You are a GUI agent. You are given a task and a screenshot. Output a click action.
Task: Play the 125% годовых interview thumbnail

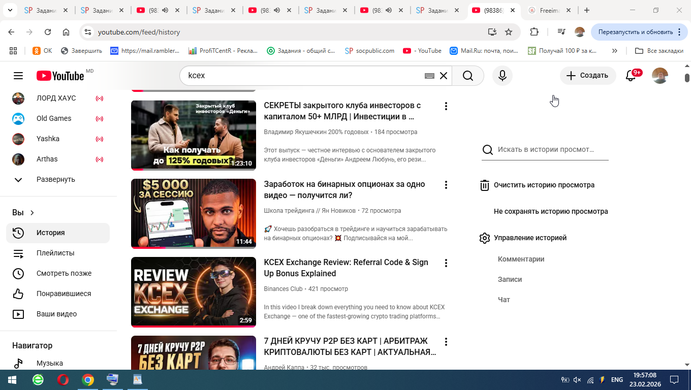click(x=194, y=135)
